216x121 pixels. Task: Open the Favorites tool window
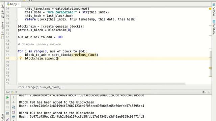pyautogui.click(x=2, y=117)
